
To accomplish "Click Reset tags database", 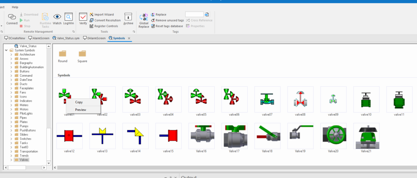I will (x=167, y=26).
